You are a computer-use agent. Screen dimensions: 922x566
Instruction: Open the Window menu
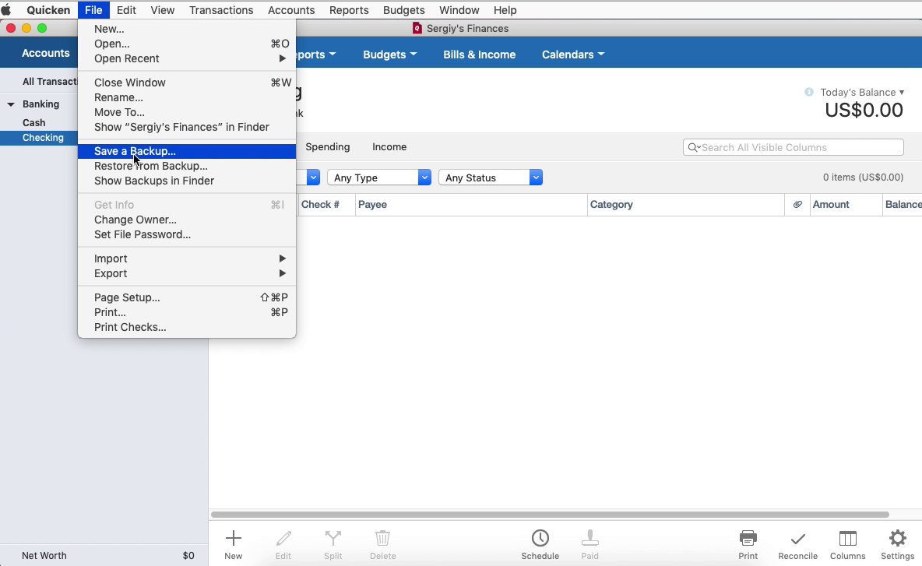tap(459, 10)
